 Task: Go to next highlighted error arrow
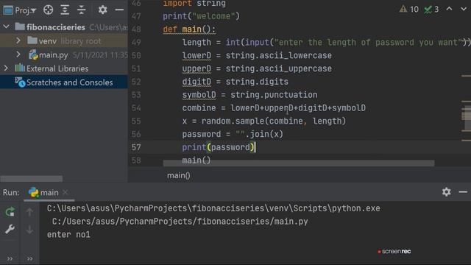[x=464, y=9]
